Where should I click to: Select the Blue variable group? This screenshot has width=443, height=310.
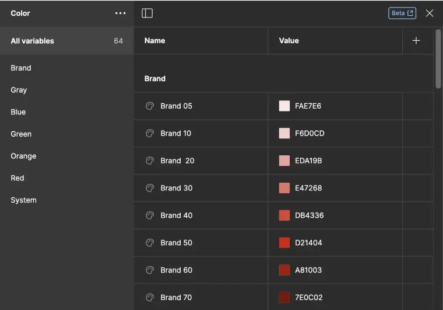18,112
